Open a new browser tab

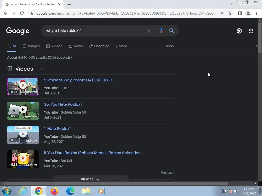[x=69, y=5]
